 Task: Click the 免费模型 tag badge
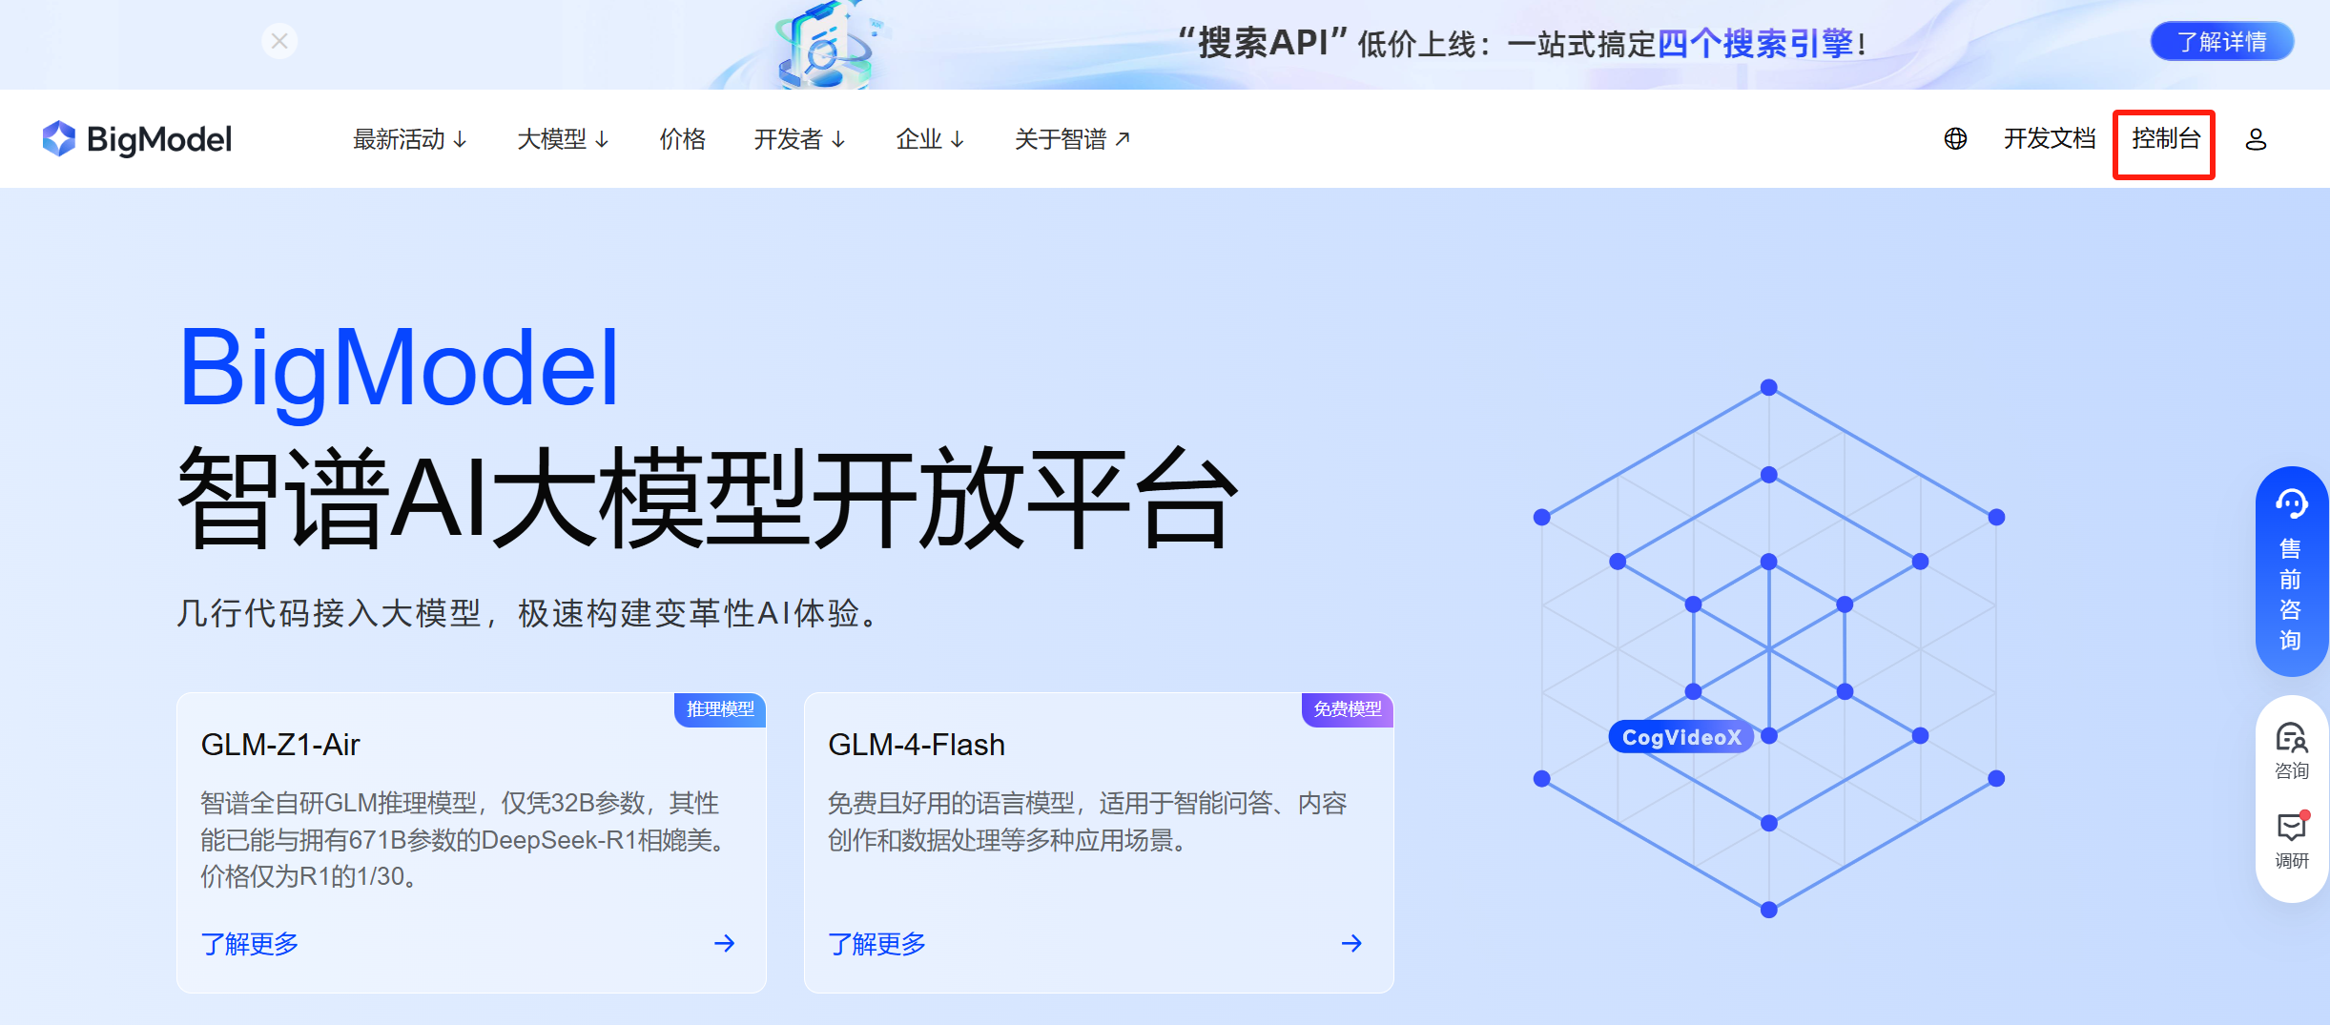click(1348, 709)
